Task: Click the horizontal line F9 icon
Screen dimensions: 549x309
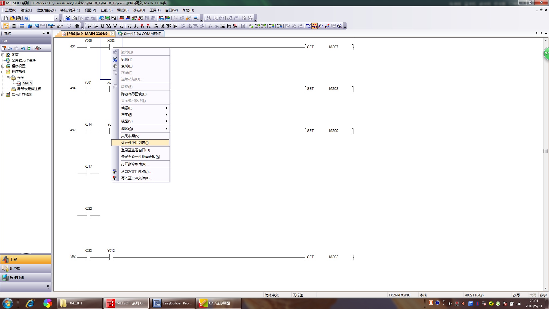Action: [129, 26]
